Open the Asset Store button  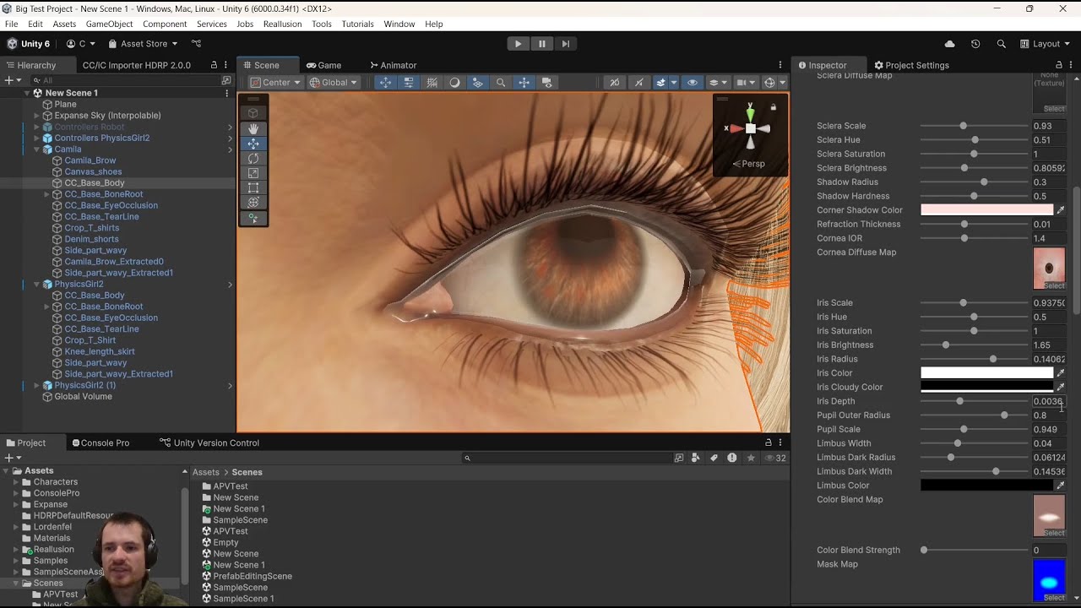[143, 44]
